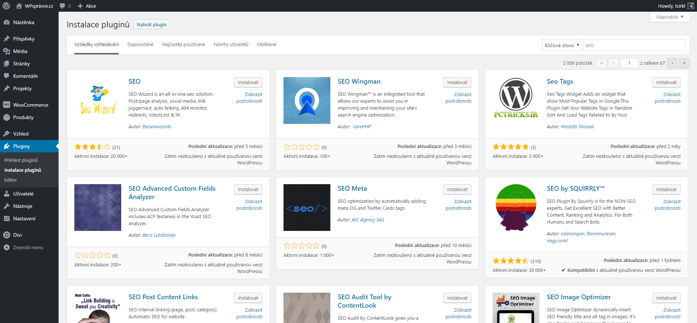Install the SEO Wingman plugin
The height and width of the screenshot is (323, 697).
(457, 82)
